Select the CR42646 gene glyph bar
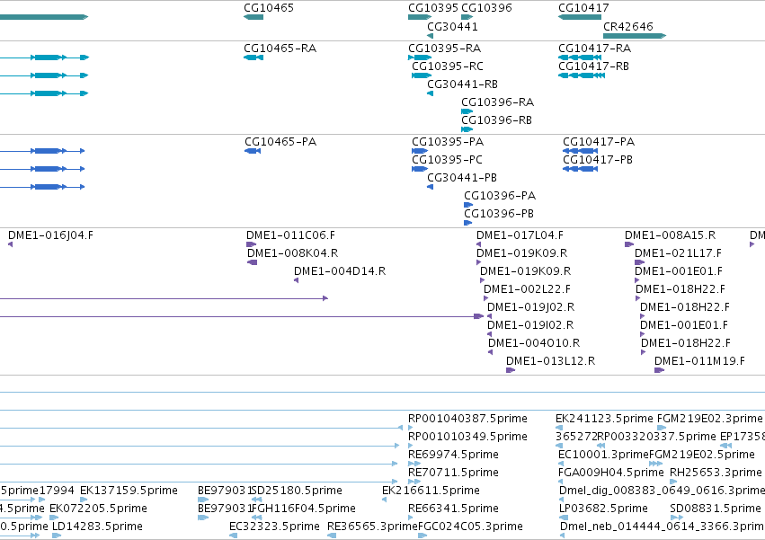This screenshot has width=765, height=540. pyautogui.click(x=635, y=36)
